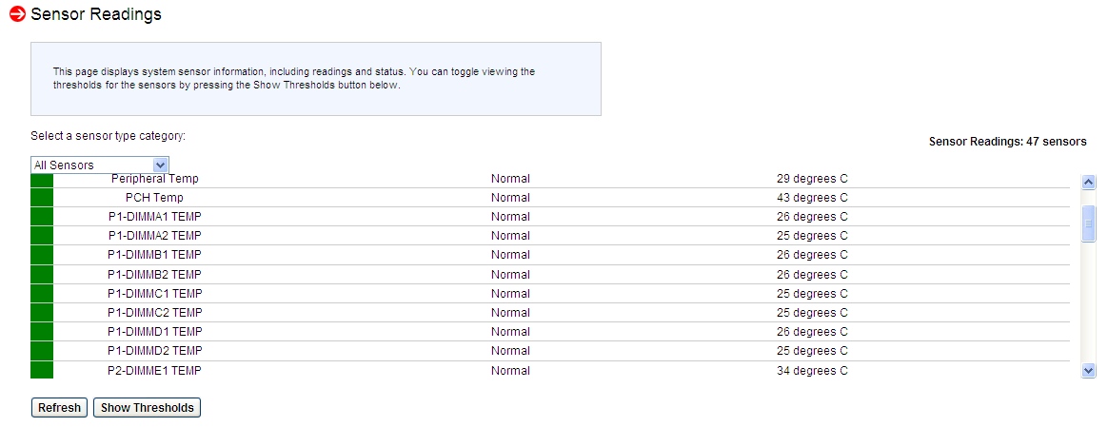The height and width of the screenshot is (427, 1108).
Task: Select the PCH Temp sensor row
Action: (154, 198)
